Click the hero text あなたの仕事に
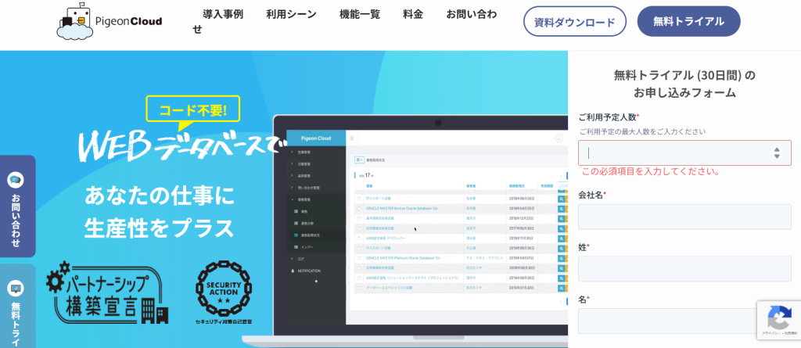801x348 pixels. click(x=159, y=196)
